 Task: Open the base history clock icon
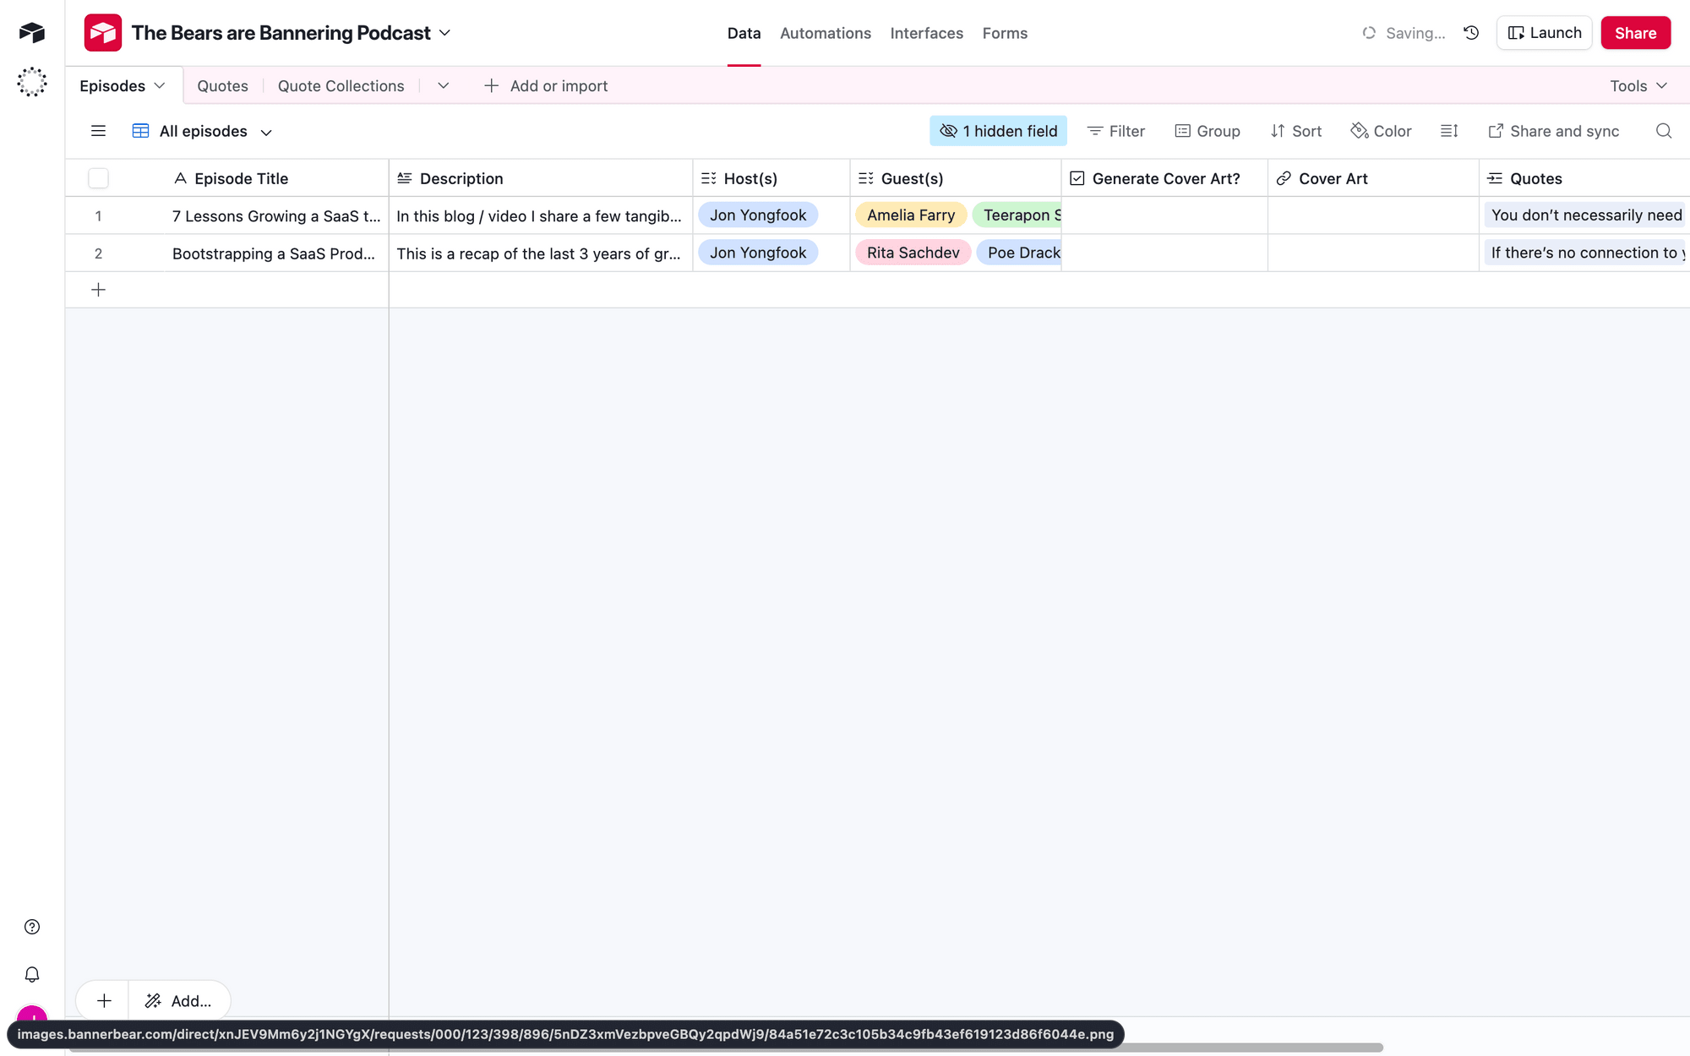coord(1471,33)
